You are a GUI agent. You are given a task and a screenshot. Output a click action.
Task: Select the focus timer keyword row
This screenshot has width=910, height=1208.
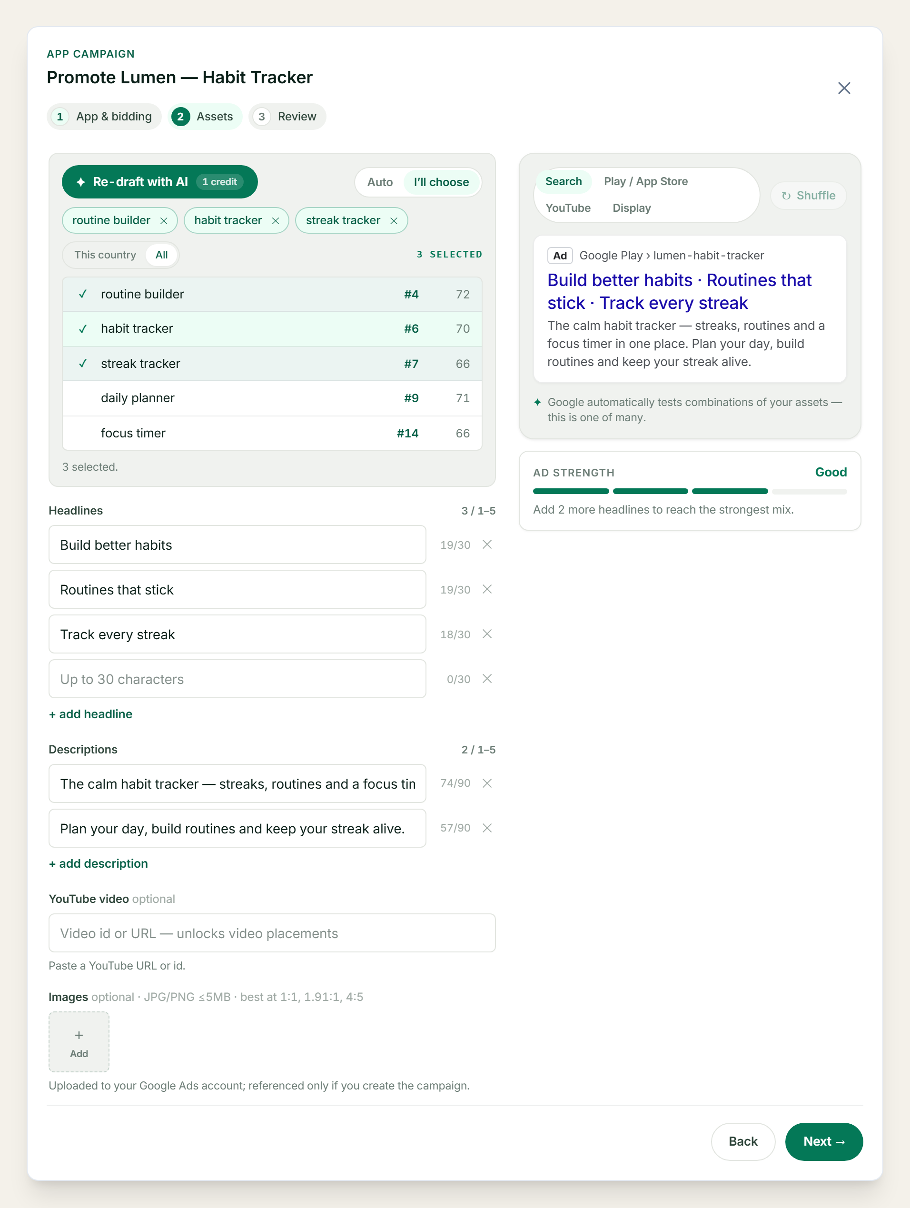coord(272,433)
